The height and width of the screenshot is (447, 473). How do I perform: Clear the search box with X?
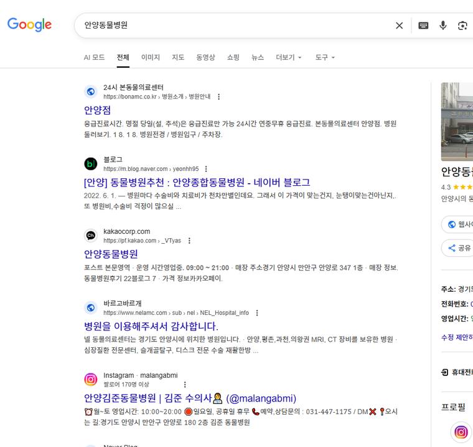click(399, 26)
